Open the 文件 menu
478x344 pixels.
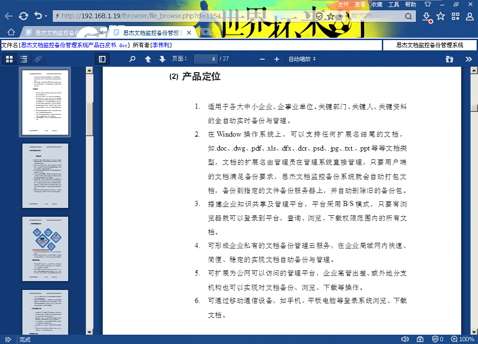(x=343, y=5)
